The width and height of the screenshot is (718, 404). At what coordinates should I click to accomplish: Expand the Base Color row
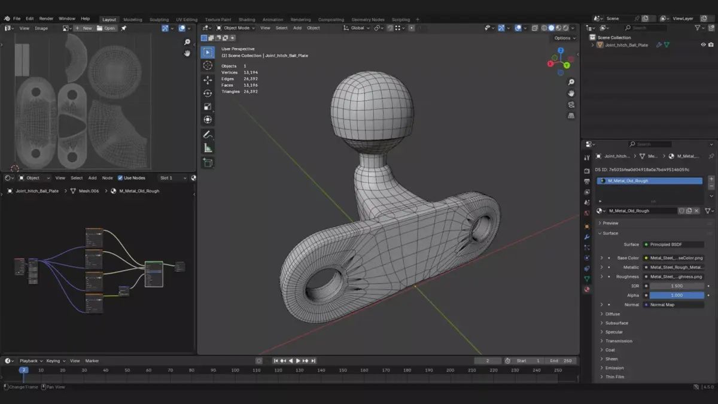tap(601, 258)
